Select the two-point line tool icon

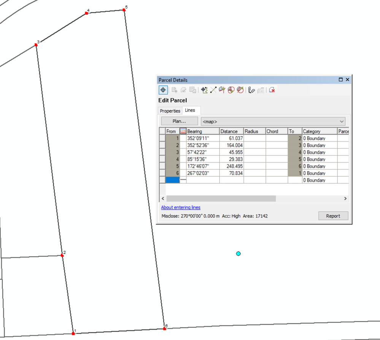[213, 90]
